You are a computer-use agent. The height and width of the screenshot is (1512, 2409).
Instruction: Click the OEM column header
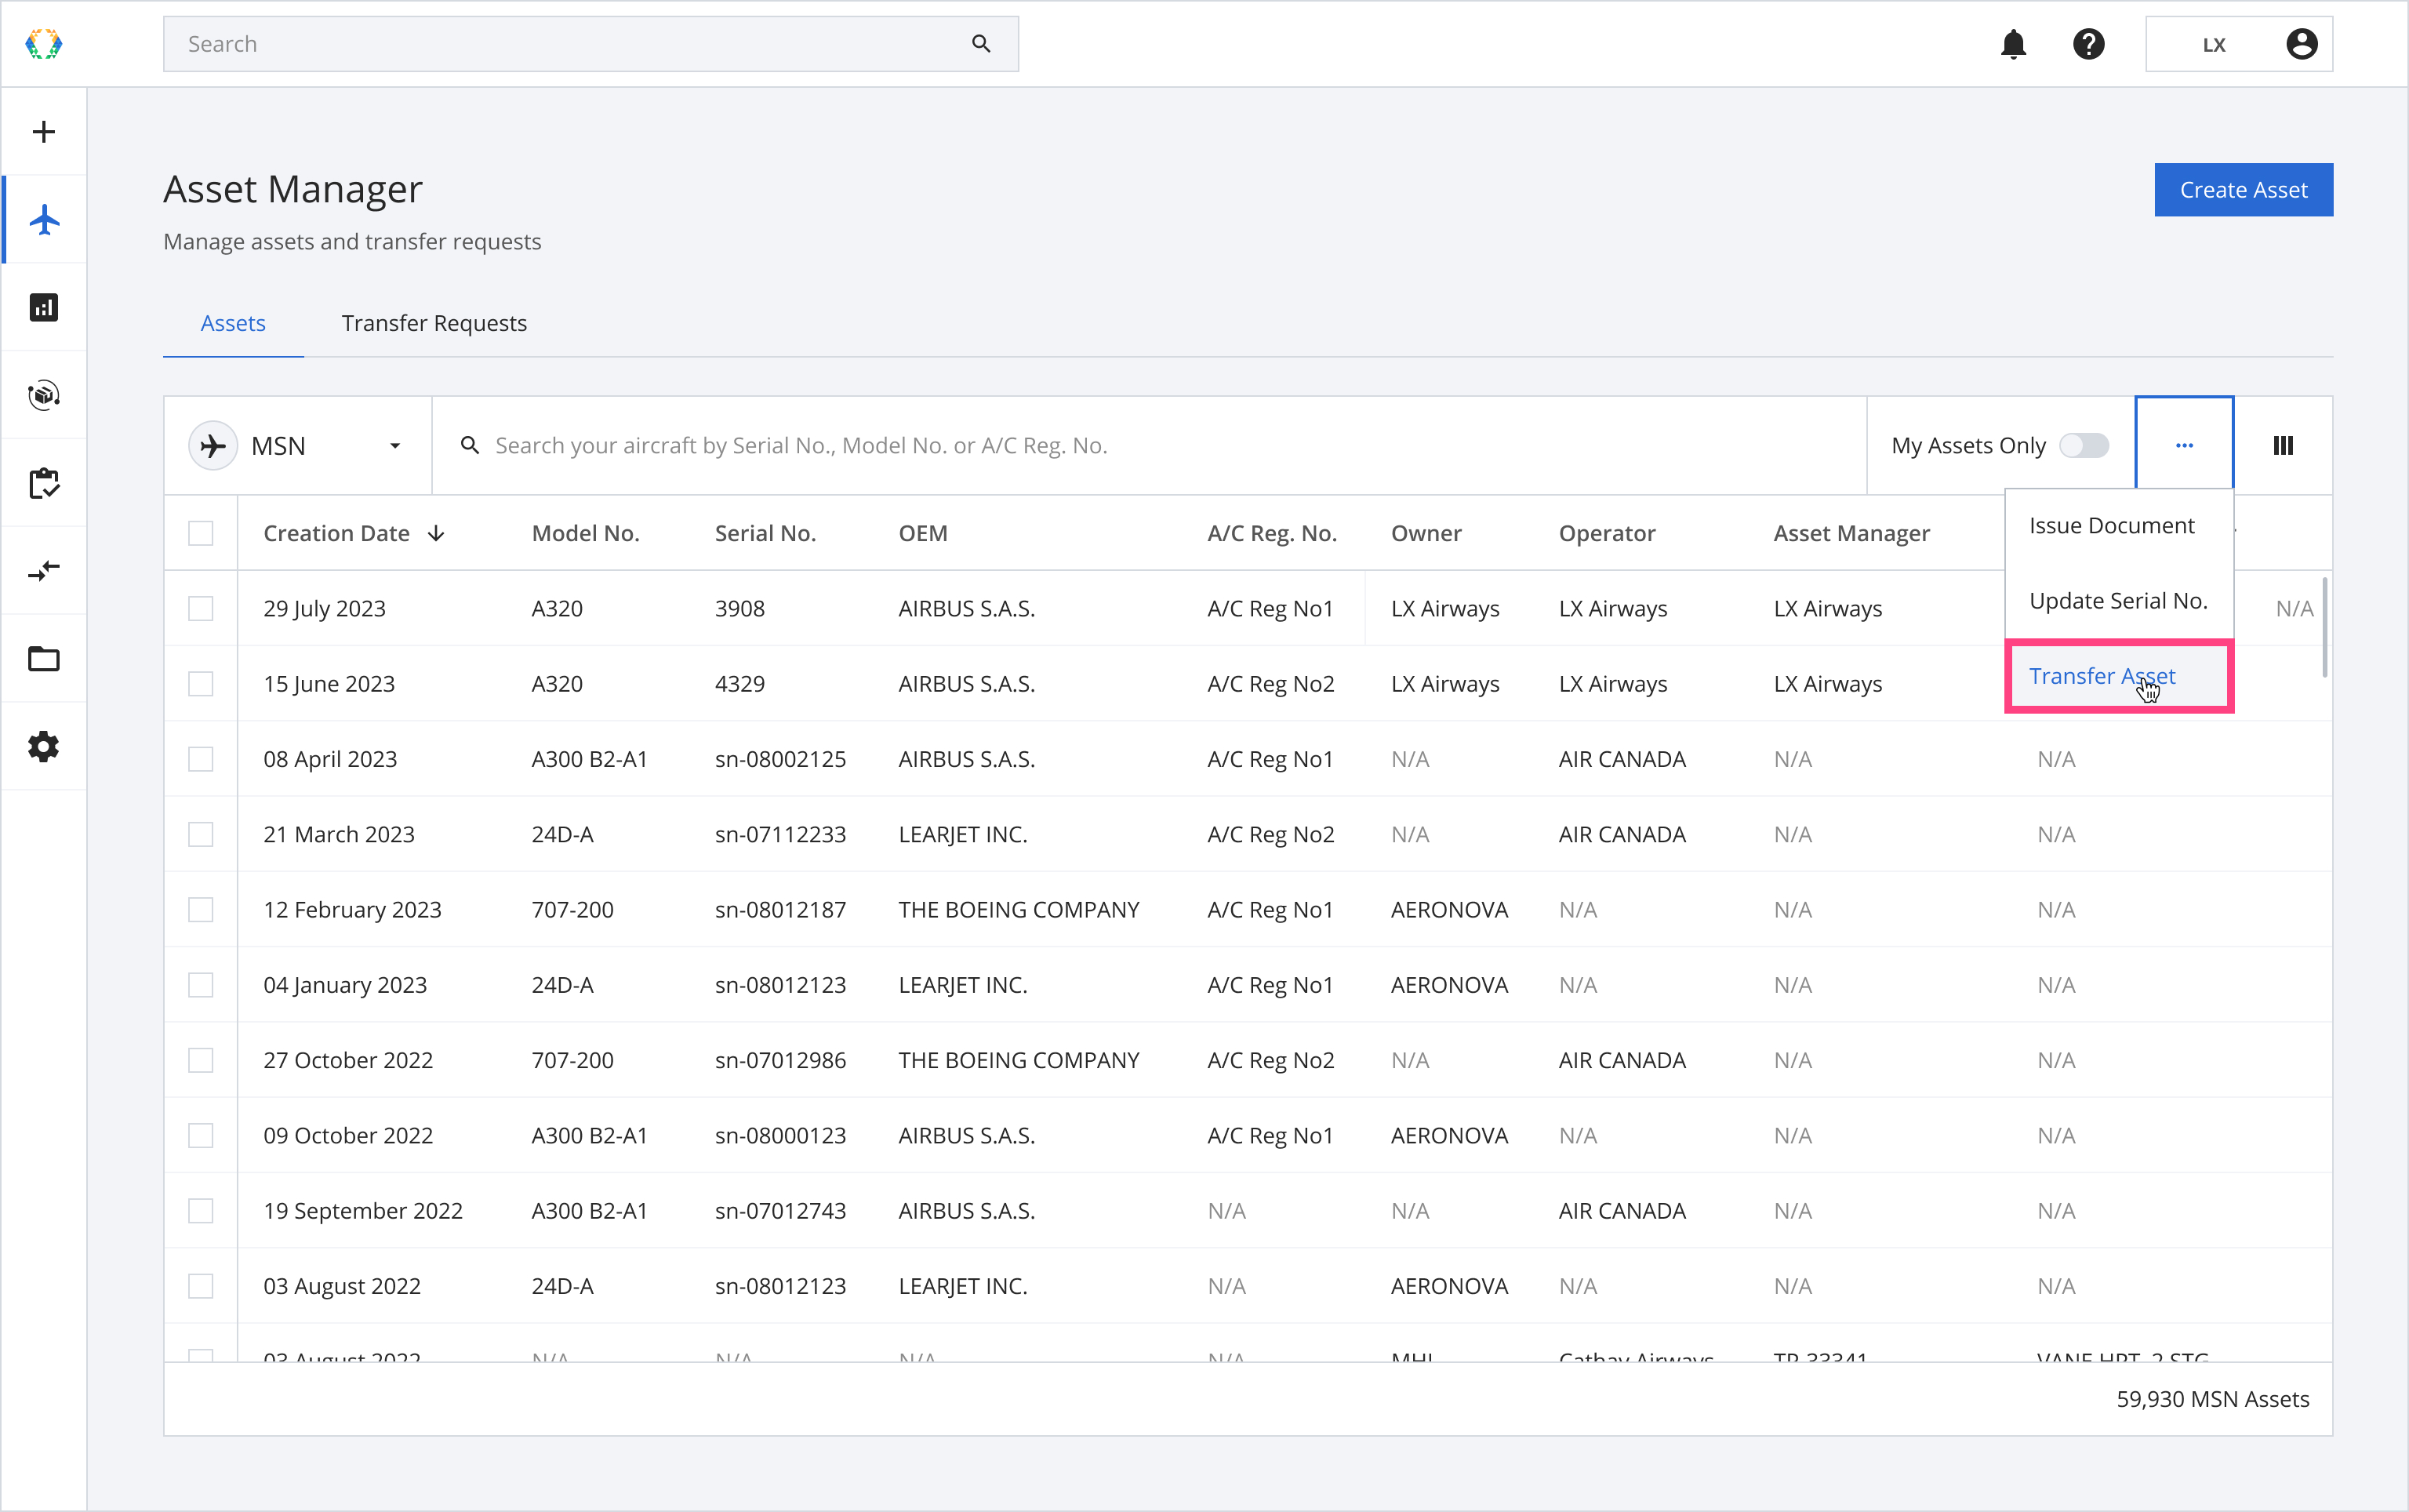(922, 534)
